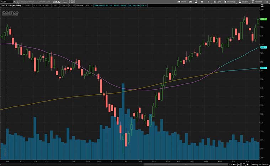Click the icon right of Share
This screenshot has width=270, height=166.
click(x=190, y=2)
